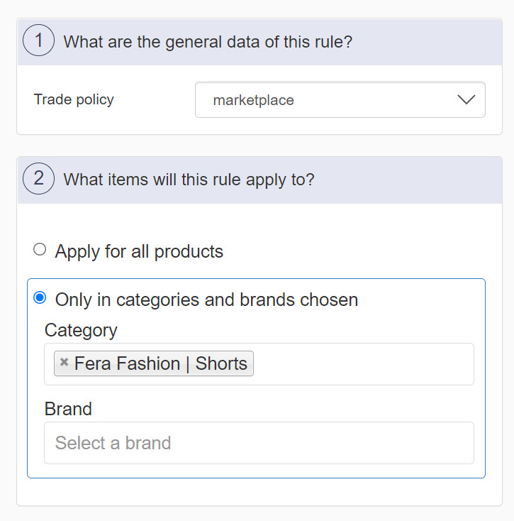This screenshot has width=514, height=521.
Task: Click empty area of the Category selector
Action: click(x=362, y=364)
